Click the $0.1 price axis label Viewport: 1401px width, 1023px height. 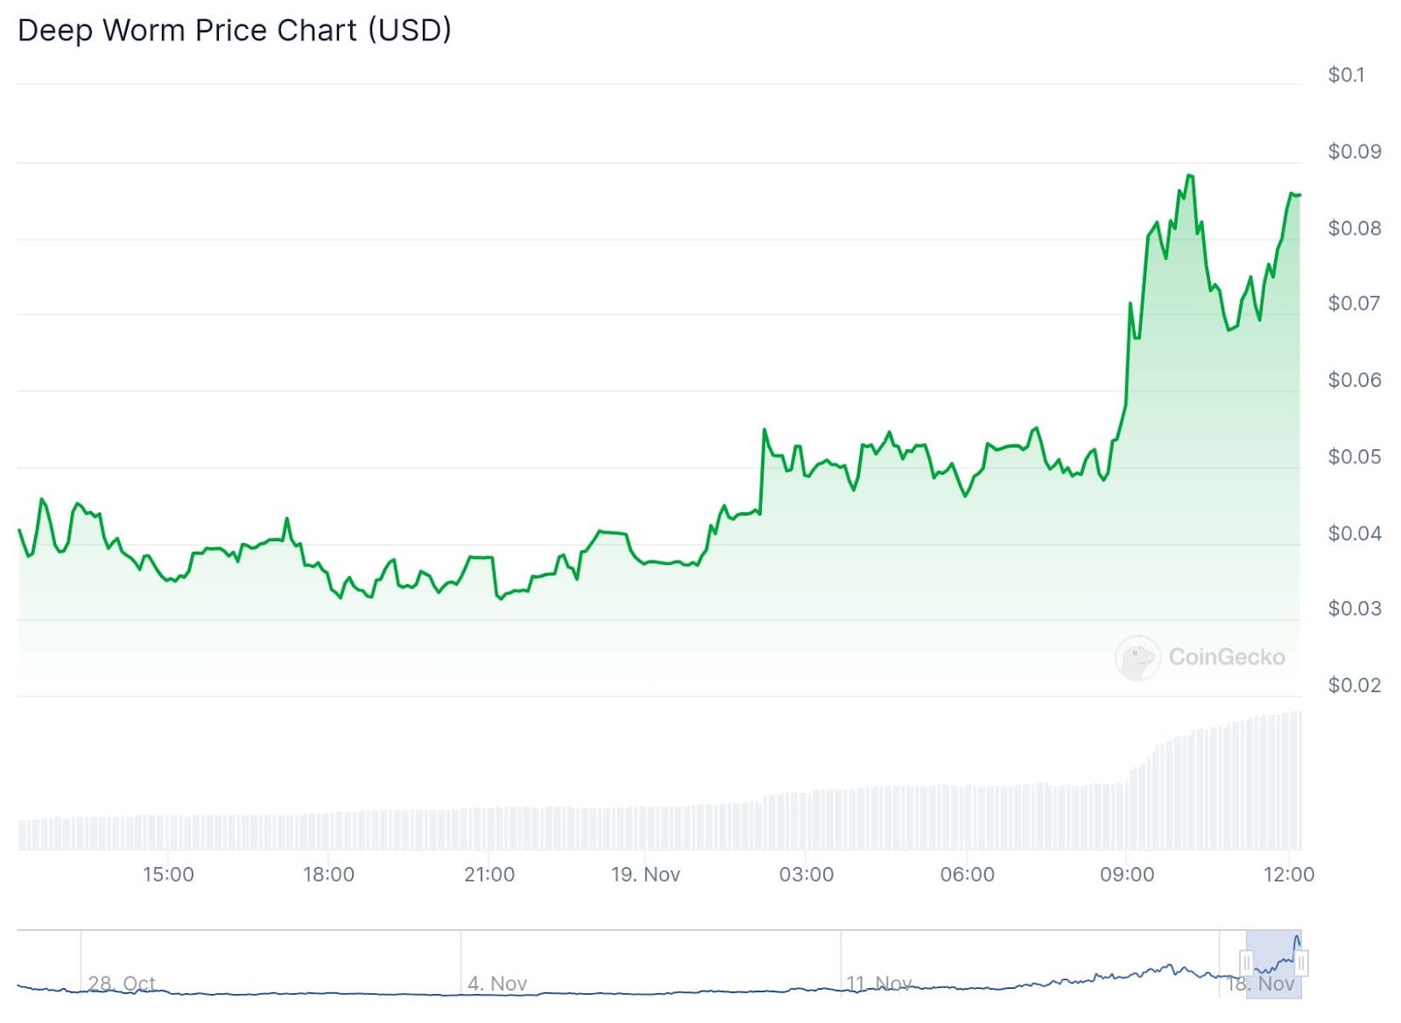tap(1346, 75)
